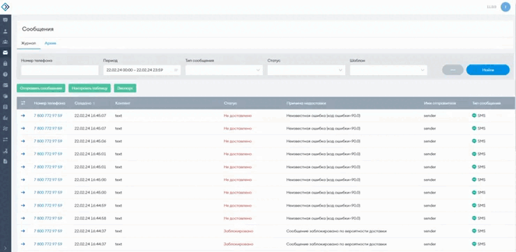
Task: Open row arrow for message at 16:45:06
Action: pos(23,141)
